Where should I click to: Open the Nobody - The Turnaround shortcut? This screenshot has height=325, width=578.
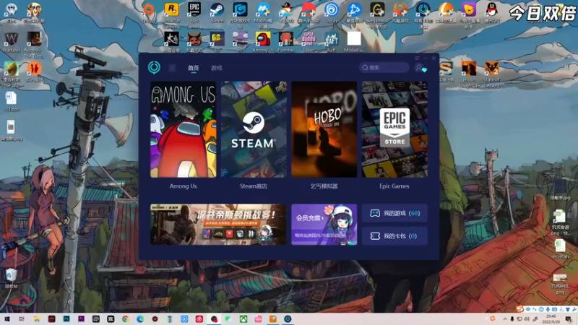(x=34, y=44)
